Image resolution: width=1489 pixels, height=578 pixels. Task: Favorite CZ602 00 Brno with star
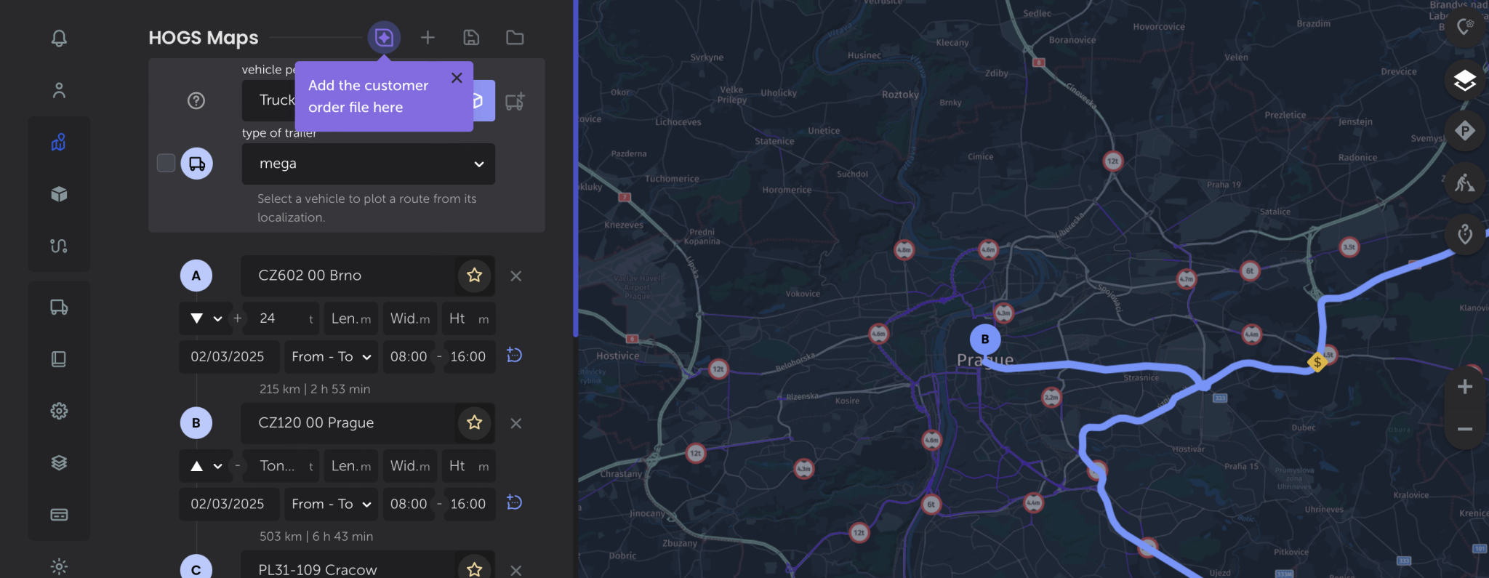point(475,276)
